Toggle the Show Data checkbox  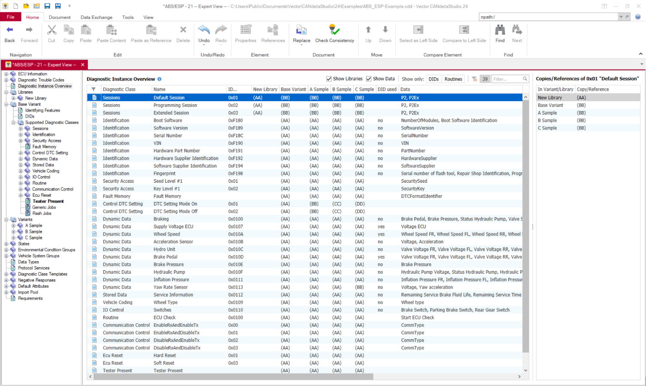click(x=369, y=79)
